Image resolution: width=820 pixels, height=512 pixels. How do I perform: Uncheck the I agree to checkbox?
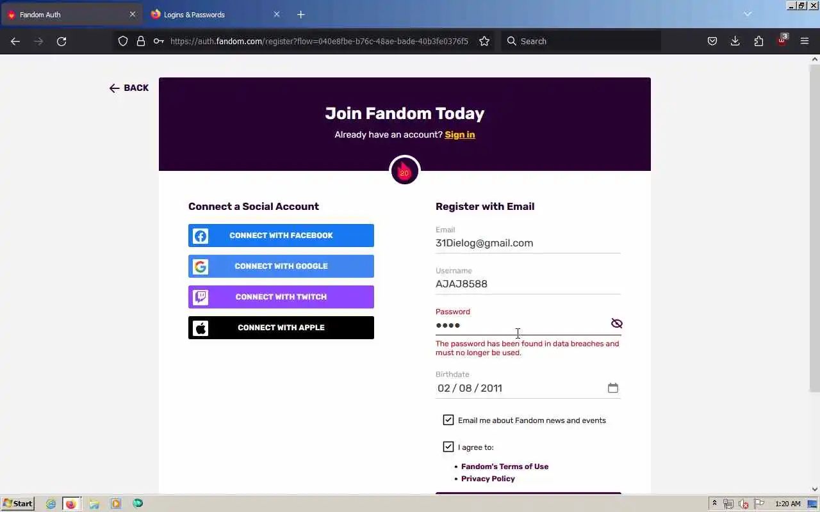[448, 447]
